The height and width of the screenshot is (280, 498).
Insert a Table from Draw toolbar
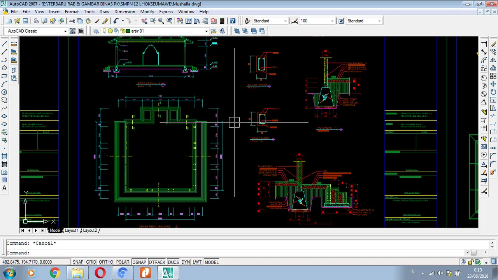point(5,180)
